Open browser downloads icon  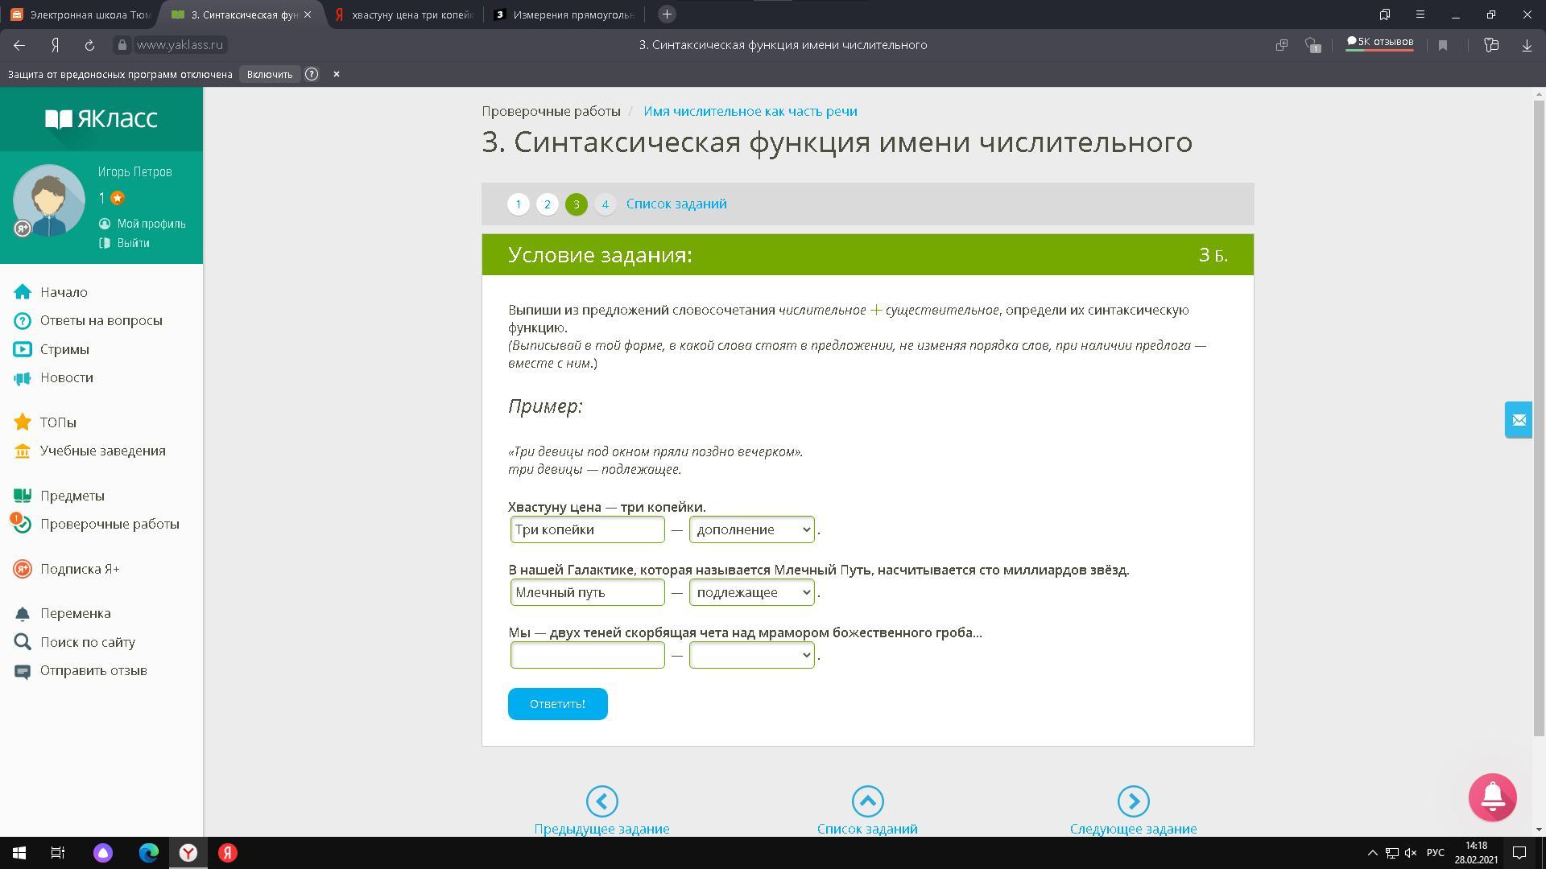pyautogui.click(x=1526, y=45)
